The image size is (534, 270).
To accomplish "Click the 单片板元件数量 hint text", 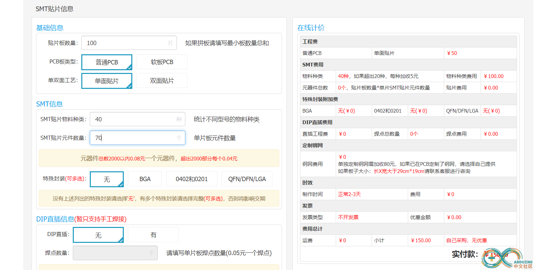I will tap(215, 138).
